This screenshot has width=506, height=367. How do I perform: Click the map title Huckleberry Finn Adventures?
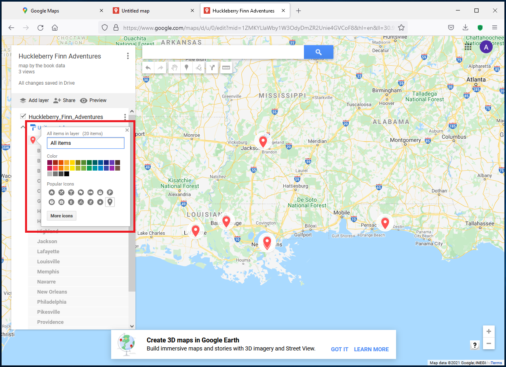point(60,56)
